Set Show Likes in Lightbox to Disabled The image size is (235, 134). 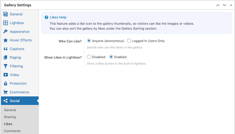coord(89,57)
